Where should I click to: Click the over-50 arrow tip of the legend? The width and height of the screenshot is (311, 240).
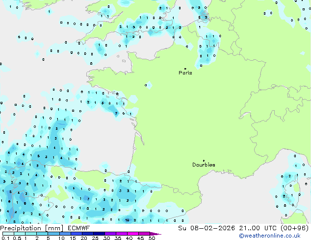(x=155, y=234)
